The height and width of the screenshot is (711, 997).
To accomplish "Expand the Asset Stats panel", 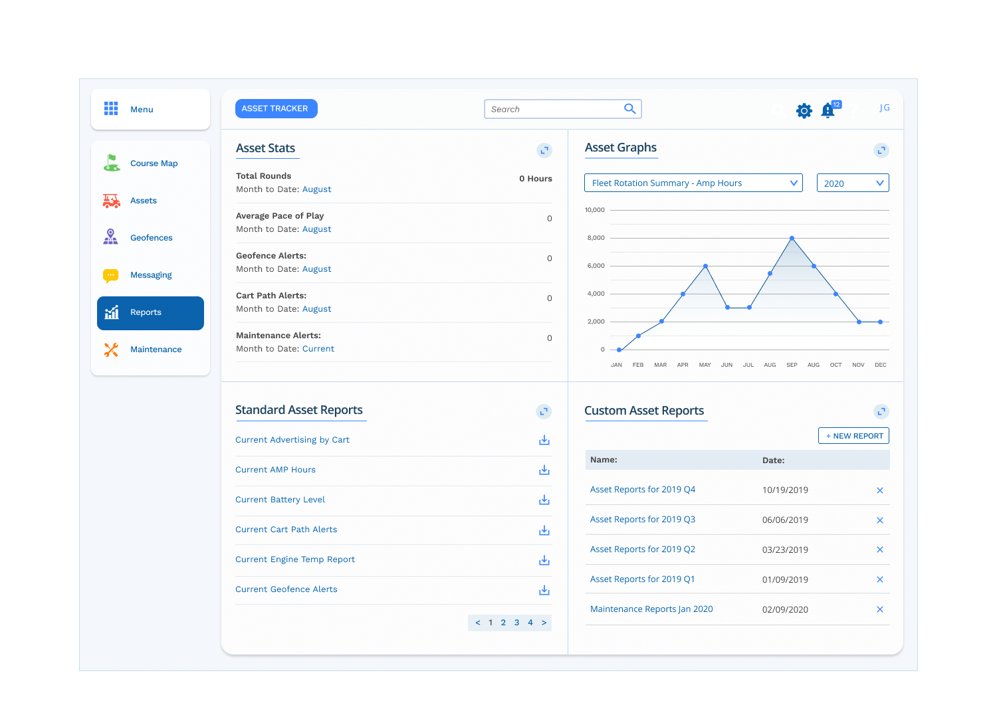I will pyautogui.click(x=544, y=151).
